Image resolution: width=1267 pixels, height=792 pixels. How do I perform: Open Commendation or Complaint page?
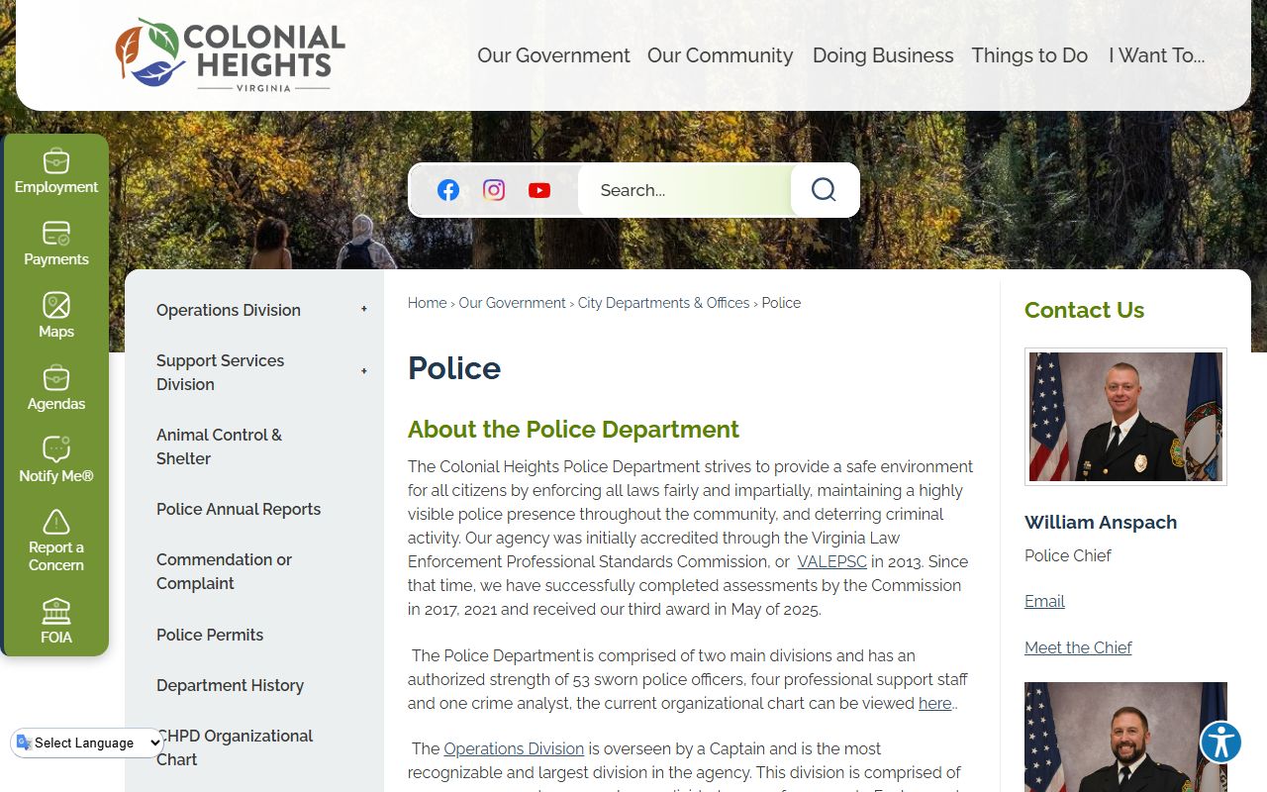point(224,571)
